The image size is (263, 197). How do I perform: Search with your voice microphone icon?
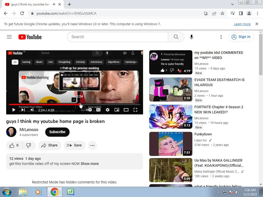192,37
